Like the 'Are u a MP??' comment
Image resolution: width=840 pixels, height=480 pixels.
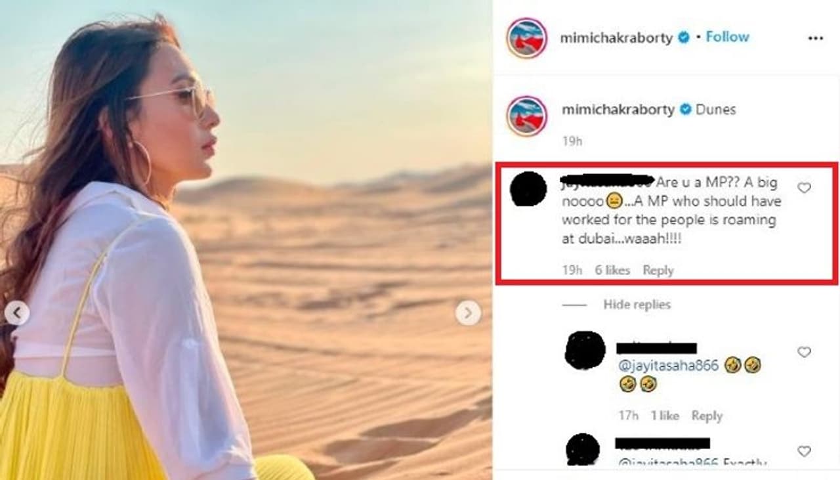tap(804, 188)
